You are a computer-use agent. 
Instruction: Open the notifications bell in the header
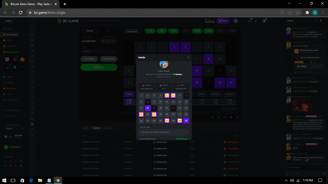256,21
